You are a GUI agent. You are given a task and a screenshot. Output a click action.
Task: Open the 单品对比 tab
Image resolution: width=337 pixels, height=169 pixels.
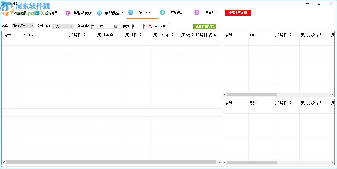(211, 12)
